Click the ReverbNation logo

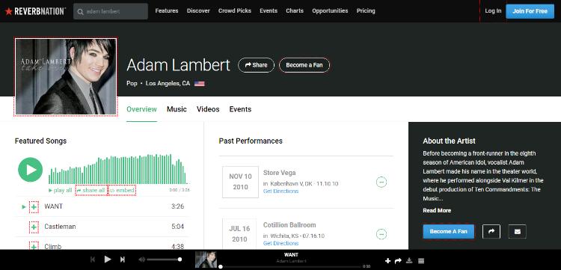35,11
